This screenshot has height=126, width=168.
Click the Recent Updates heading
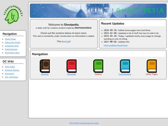[x=113, y=24]
